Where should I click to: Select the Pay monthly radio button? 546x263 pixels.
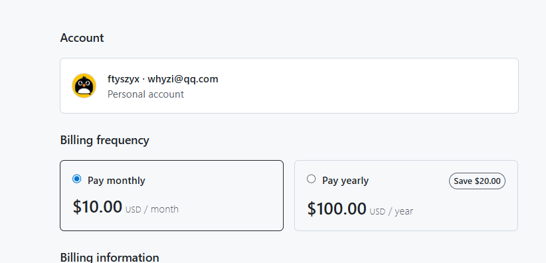76,179
